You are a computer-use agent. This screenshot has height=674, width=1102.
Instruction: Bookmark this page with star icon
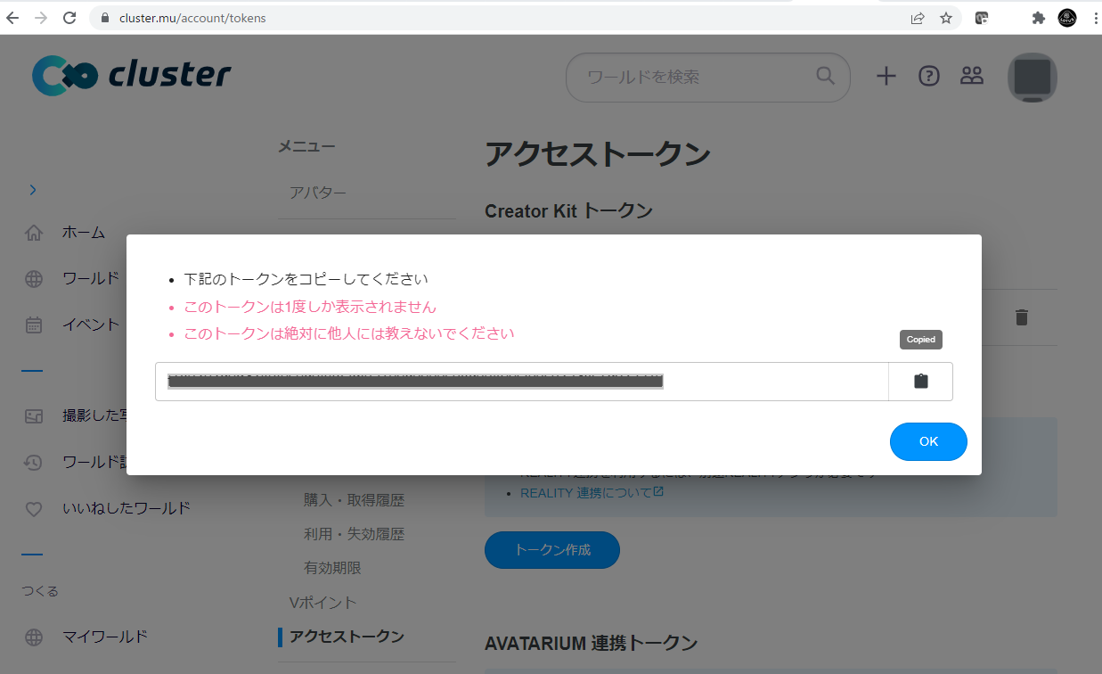coord(945,18)
